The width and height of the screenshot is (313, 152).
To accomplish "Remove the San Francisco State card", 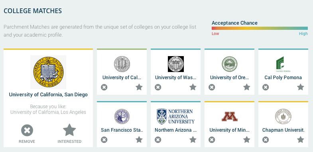I will [104, 140].
